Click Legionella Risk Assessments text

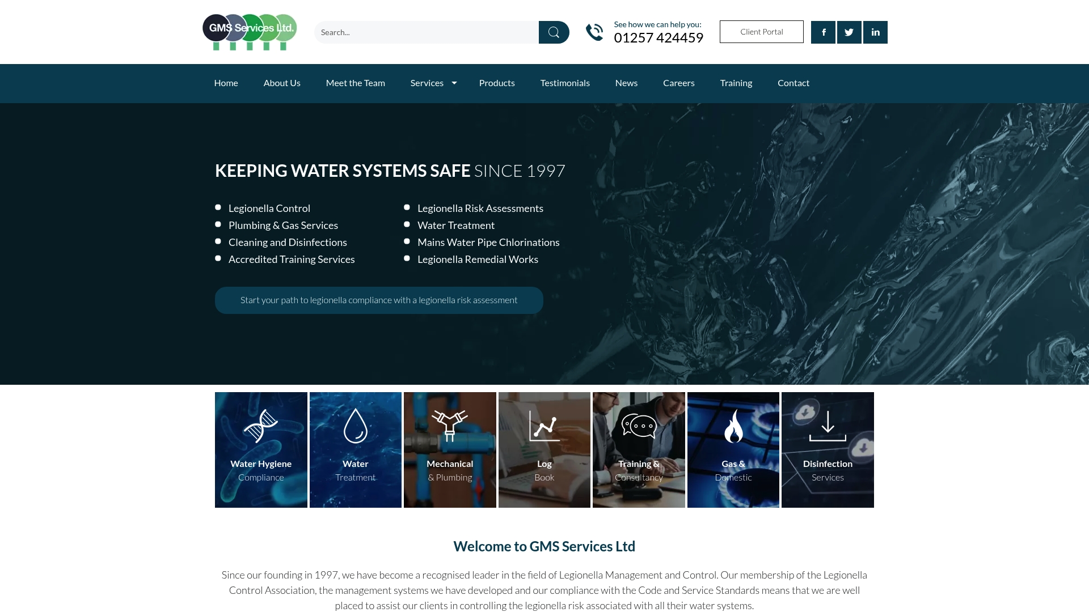(x=480, y=209)
